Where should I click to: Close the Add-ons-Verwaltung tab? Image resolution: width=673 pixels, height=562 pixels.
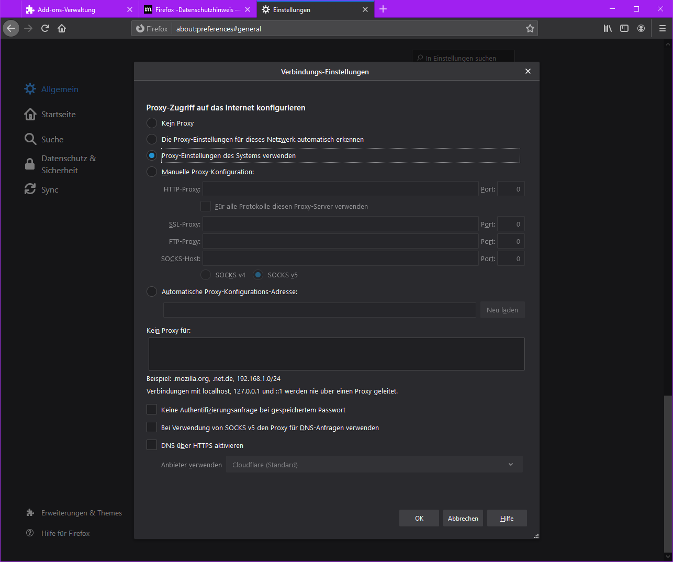pos(130,9)
